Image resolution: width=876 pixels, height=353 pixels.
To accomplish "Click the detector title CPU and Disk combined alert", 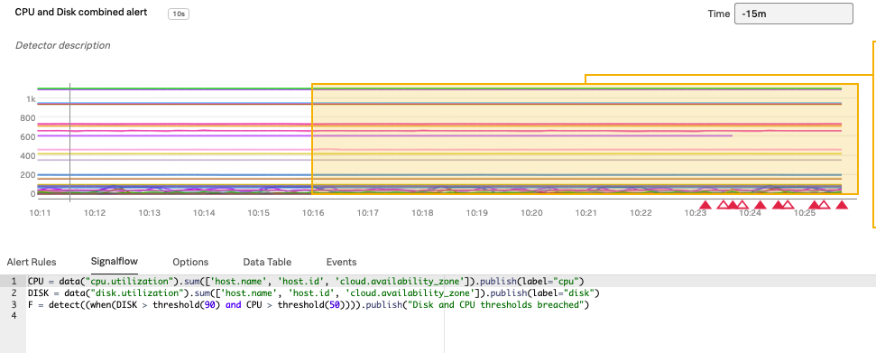I will [x=81, y=12].
